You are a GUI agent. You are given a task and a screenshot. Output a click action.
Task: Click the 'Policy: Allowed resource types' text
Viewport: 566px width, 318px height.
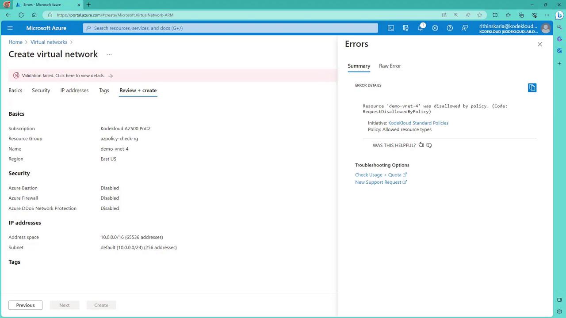[x=400, y=129]
